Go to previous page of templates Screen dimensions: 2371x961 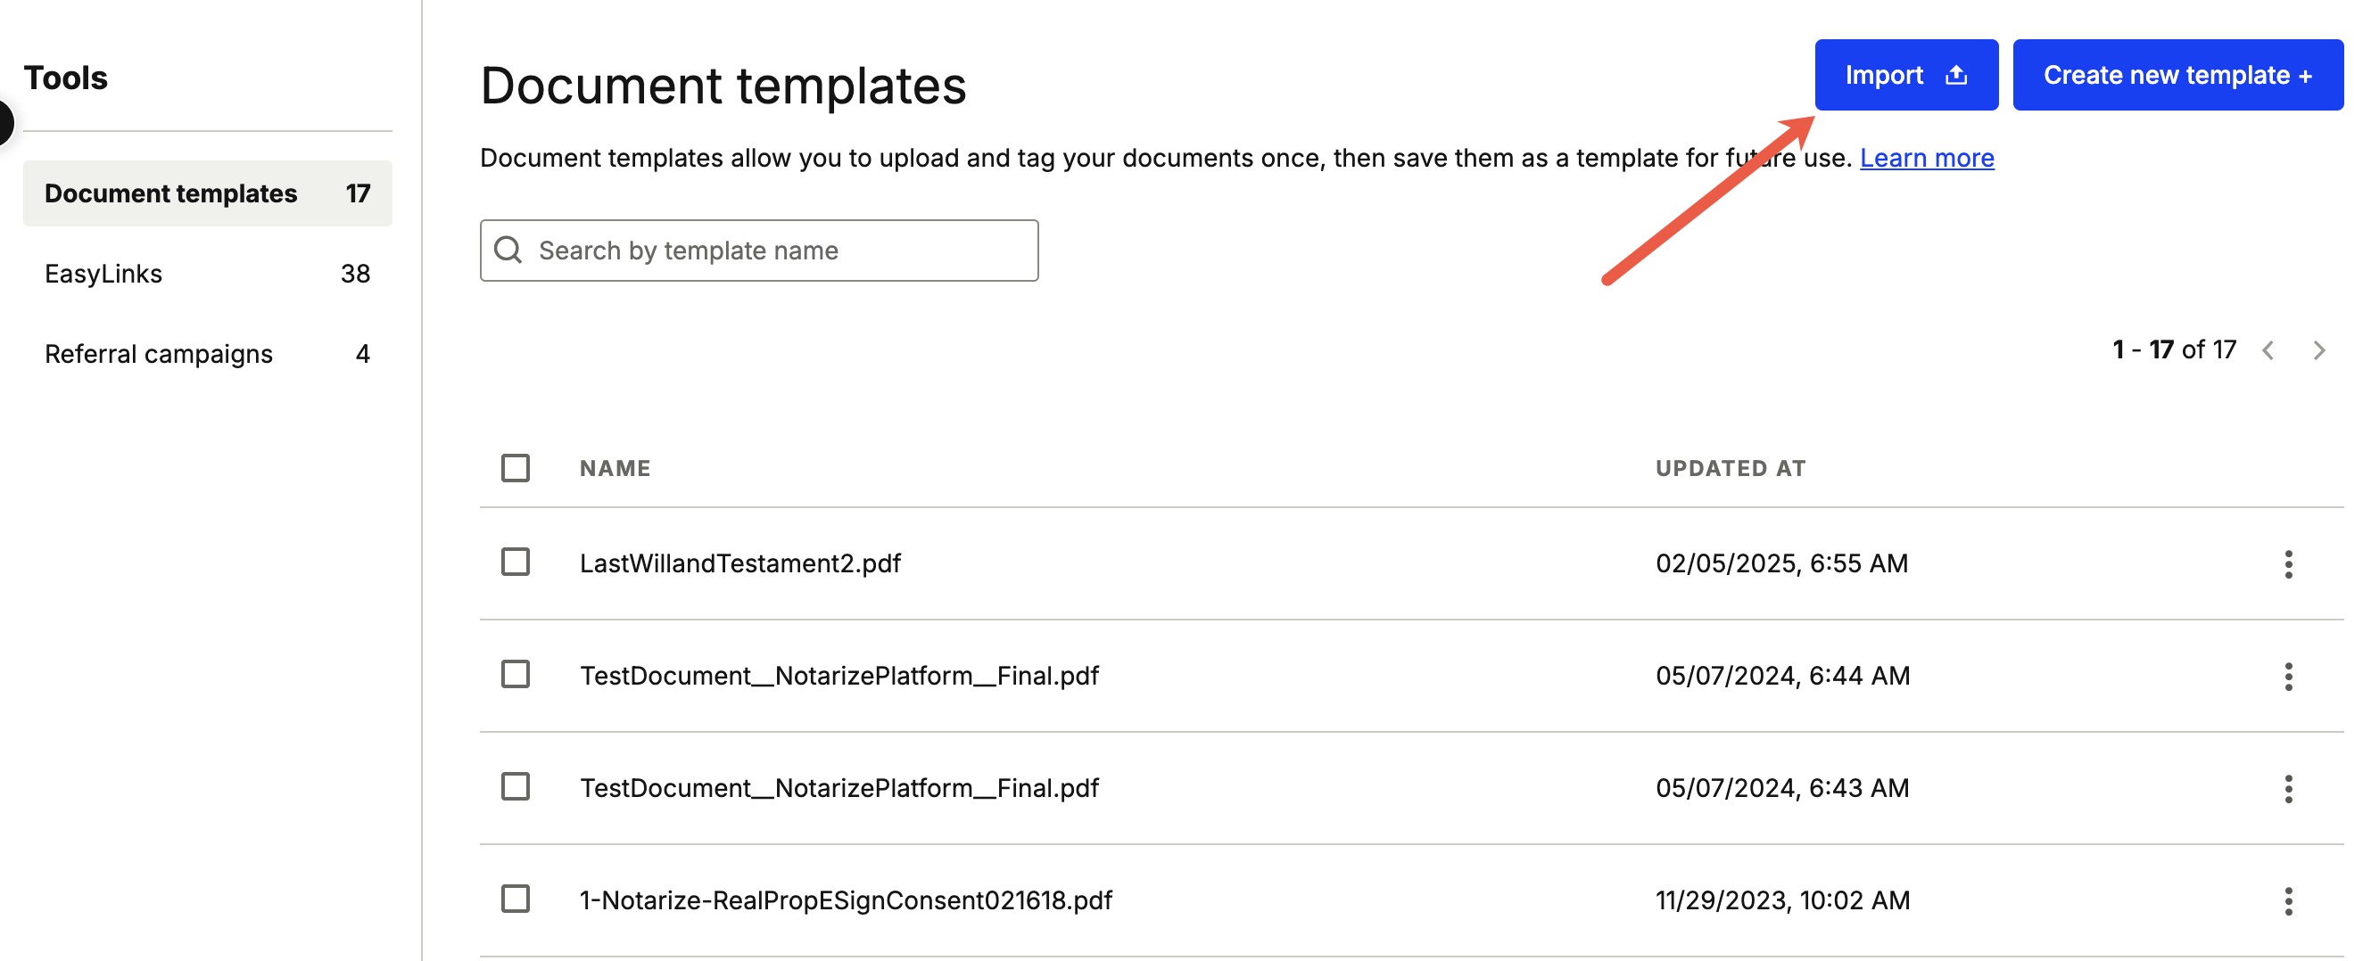pyautogui.click(x=2268, y=350)
